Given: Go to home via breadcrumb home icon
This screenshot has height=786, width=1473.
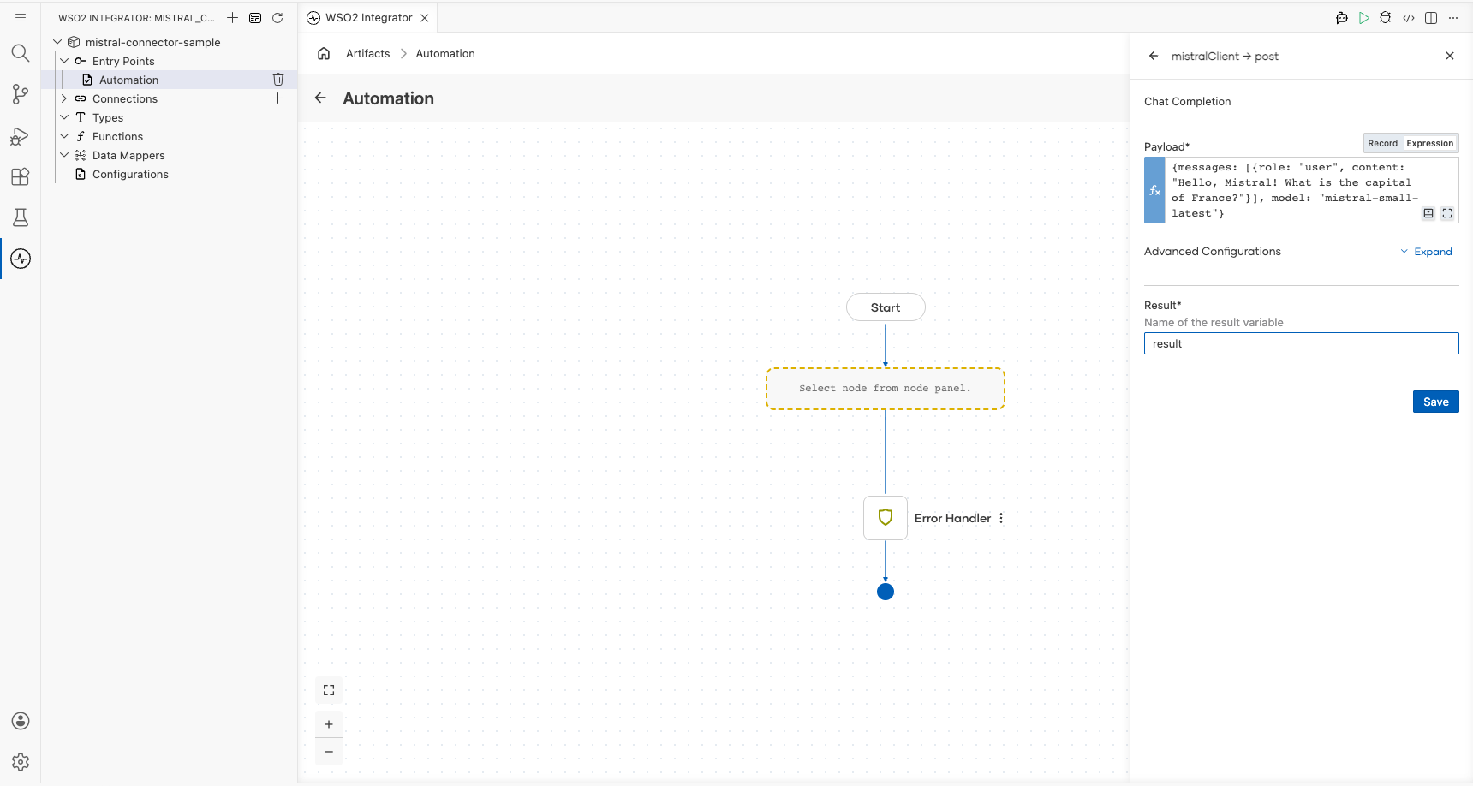Looking at the screenshot, I should point(324,53).
